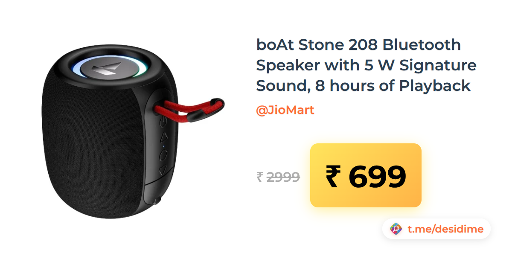Click the rupee symbol in the yellow badge

pyautogui.click(x=334, y=176)
